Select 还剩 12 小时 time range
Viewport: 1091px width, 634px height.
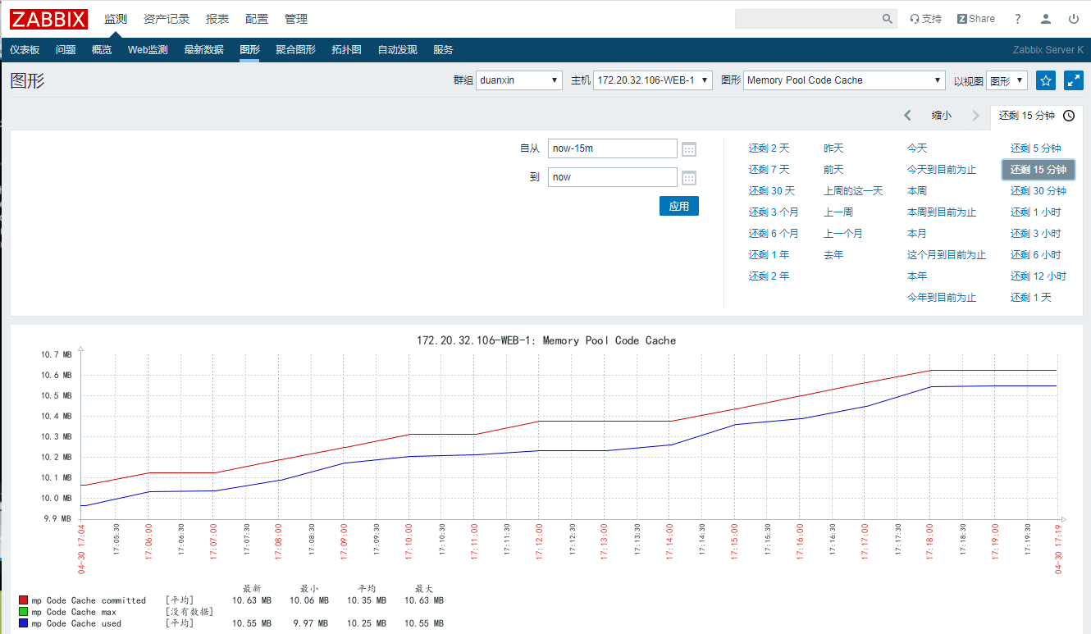pos(1039,276)
